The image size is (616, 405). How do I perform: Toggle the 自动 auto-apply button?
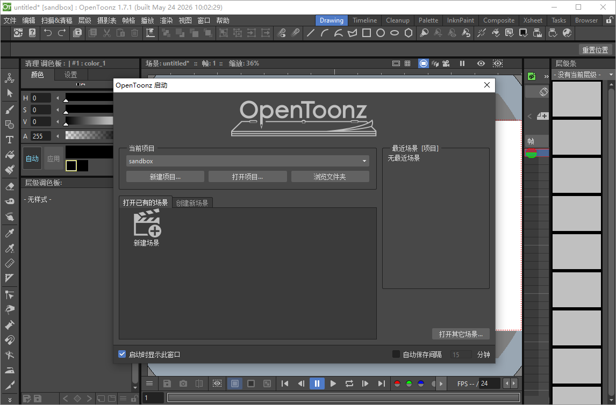32,158
